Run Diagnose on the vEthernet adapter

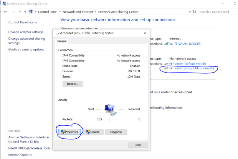pyautogui.click(x=116, y=132)
